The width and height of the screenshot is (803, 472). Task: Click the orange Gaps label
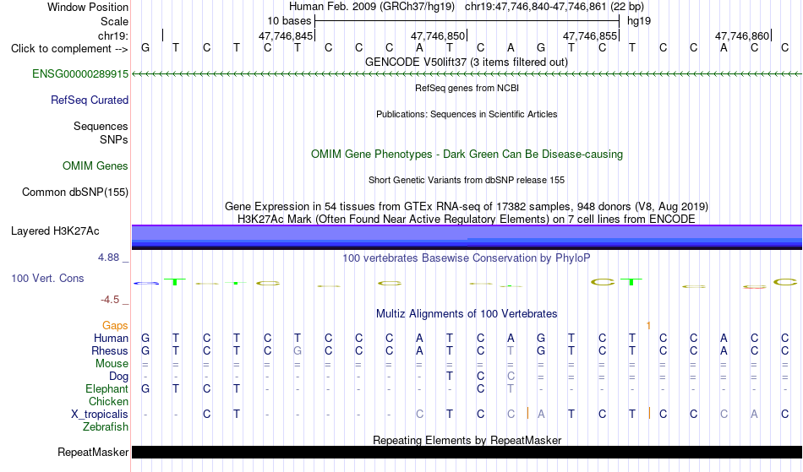click(115, 326)
